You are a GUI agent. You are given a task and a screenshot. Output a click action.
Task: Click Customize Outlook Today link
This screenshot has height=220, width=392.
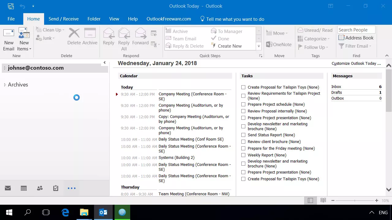click(x=356, y=64)
